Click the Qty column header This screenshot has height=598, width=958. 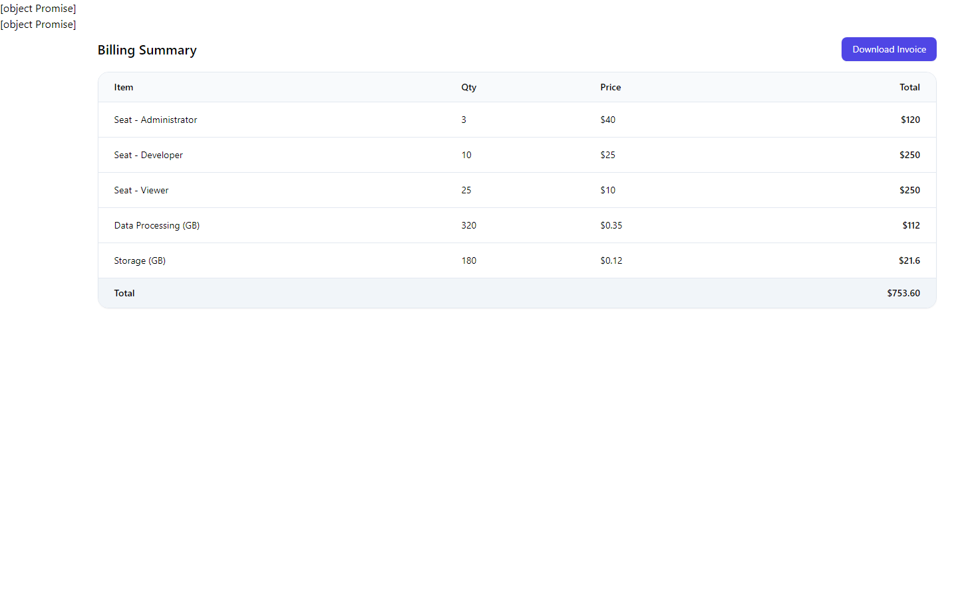pos(468,87)
